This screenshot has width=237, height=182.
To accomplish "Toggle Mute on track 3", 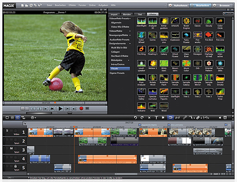I will 11,148.
